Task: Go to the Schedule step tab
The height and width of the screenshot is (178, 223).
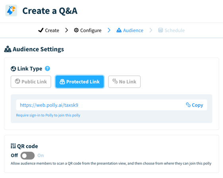Action: click(171, 31)
